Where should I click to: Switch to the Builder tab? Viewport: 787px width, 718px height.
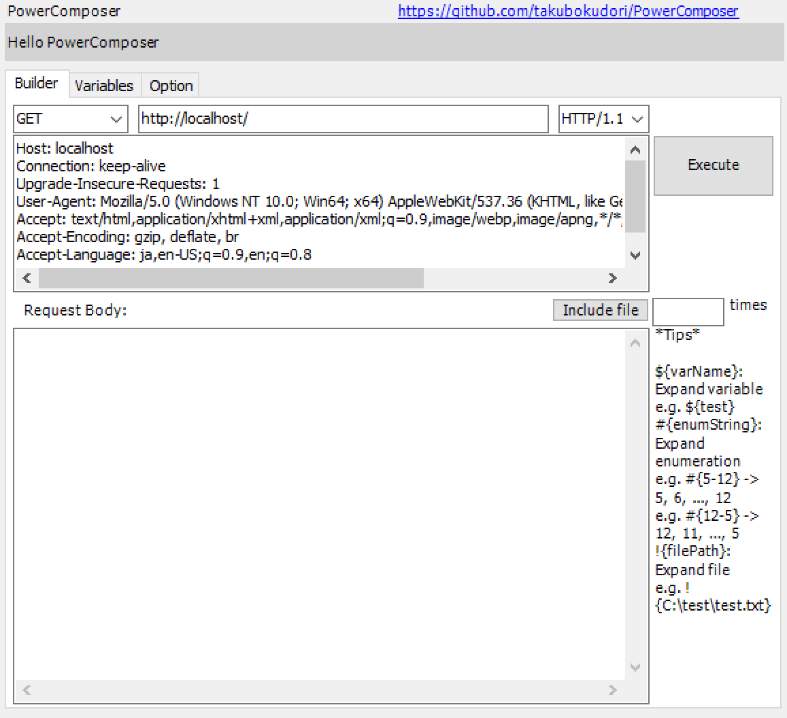[37, 83]
